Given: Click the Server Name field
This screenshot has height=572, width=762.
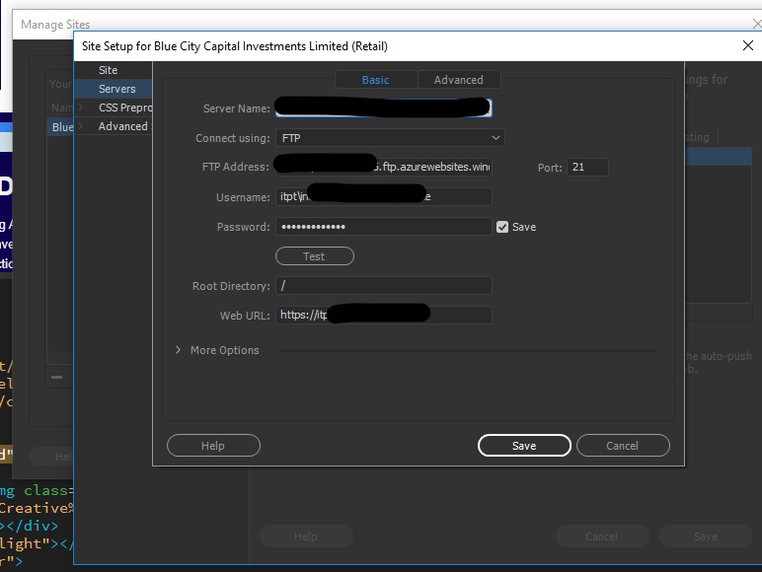Looking at the screenshot, I should (x=383, y=107).
